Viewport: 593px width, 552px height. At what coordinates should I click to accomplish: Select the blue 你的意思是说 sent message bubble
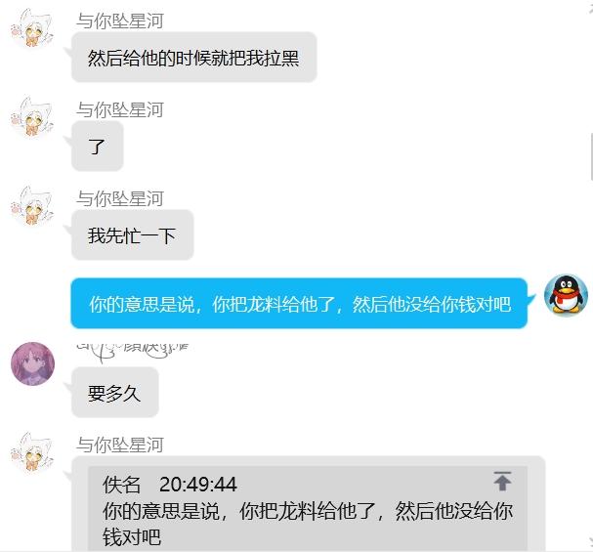pyautogui.click(x=299, y=303)
